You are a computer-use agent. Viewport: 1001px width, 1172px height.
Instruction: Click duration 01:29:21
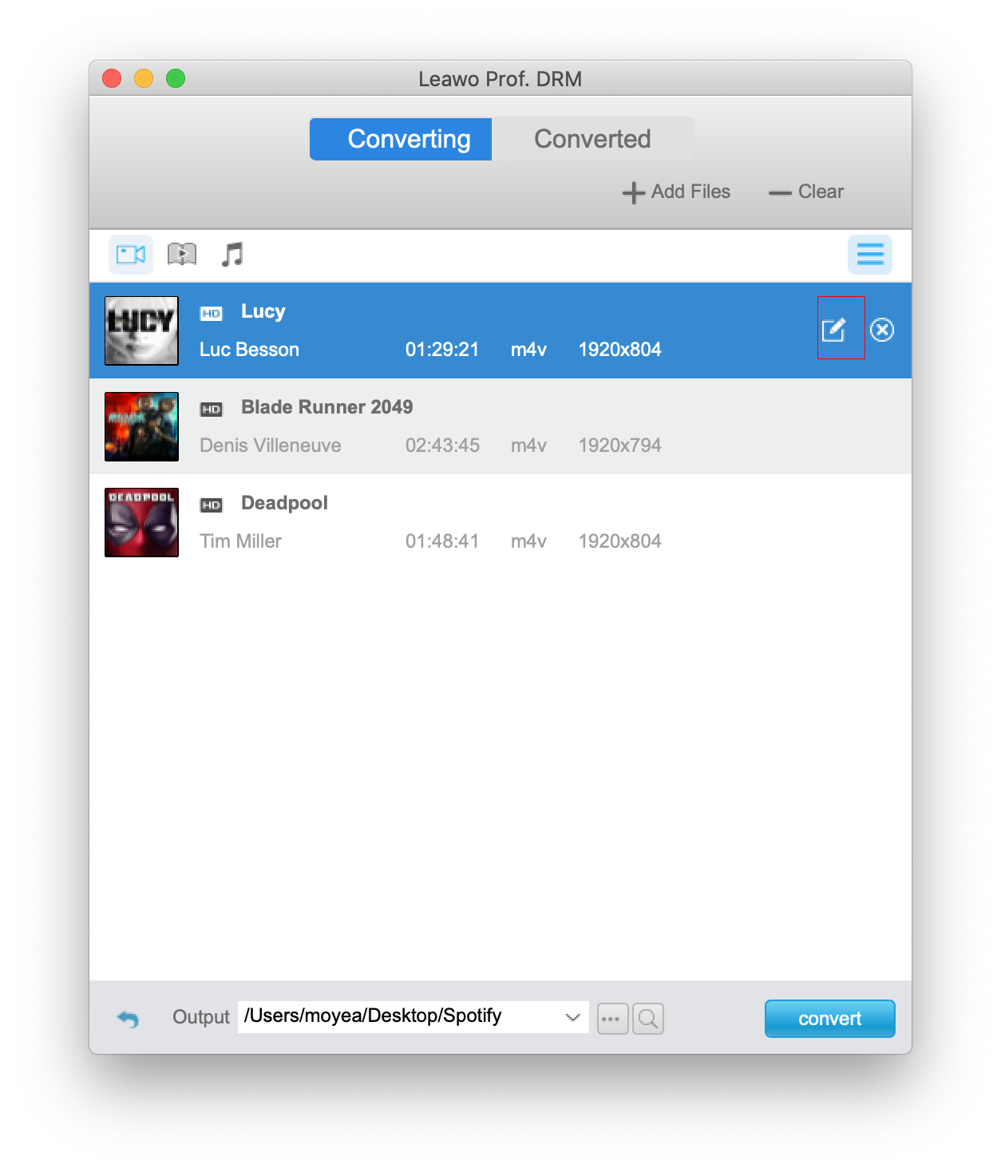click(x=442, y=350)
